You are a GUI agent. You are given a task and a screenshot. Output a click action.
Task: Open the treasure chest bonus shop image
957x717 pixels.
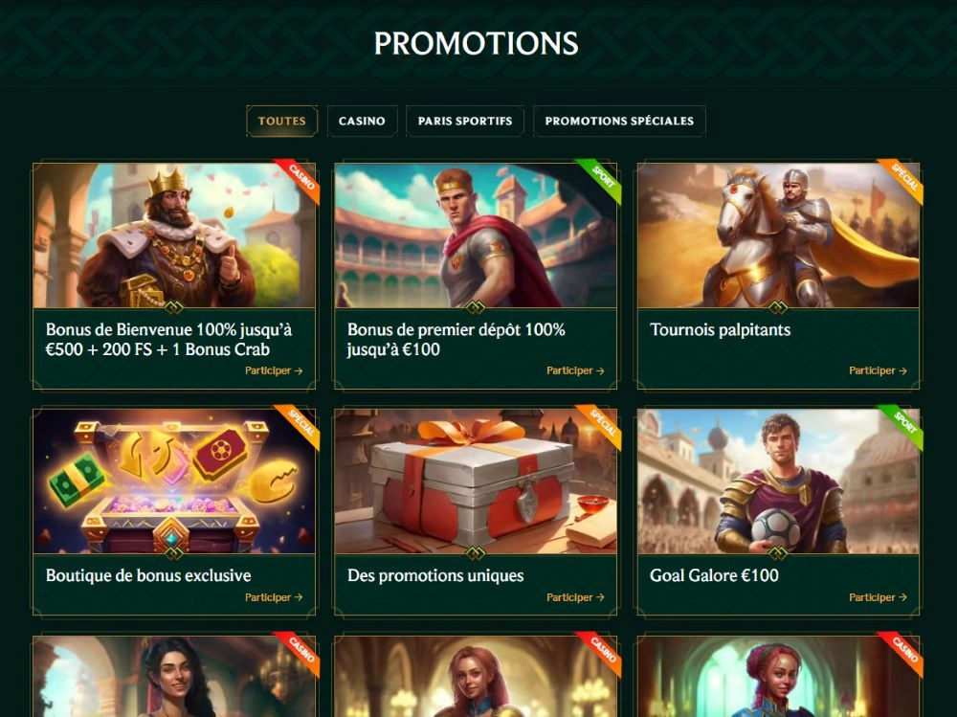(174, 482)
